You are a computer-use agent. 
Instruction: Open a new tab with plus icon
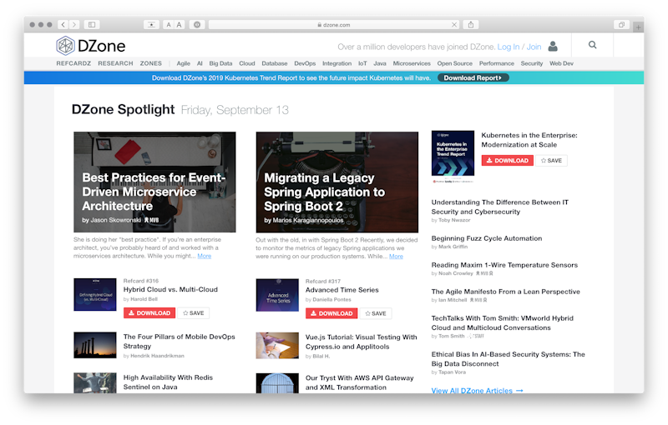click(639, 27)
